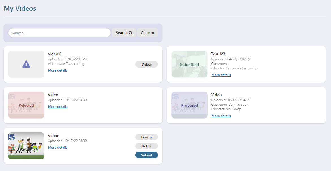Click 'Educator: tsrecorder tsrecorder' text
The width and height of the screenshot is (331, 171).
(234, 68)
